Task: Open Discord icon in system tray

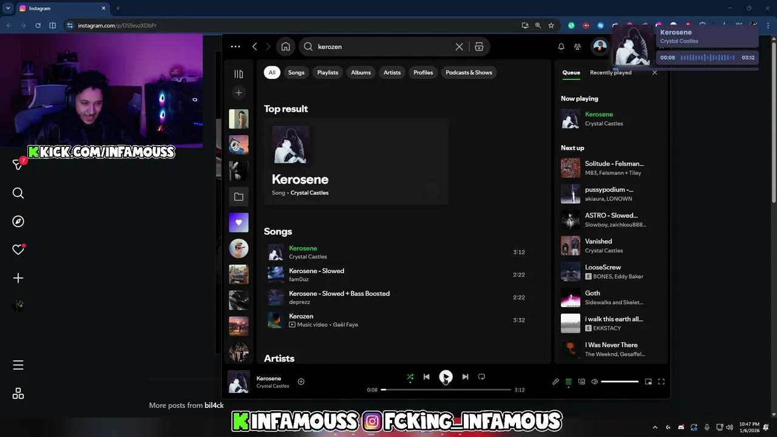Action: 680,427
